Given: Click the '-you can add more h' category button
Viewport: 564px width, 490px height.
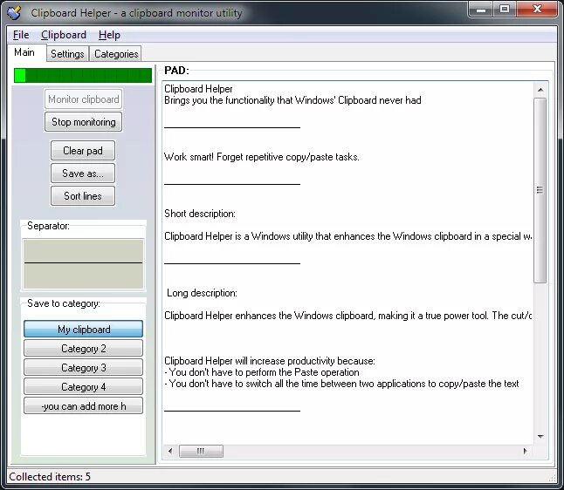Looking at the screenshot, I should 84,406.
